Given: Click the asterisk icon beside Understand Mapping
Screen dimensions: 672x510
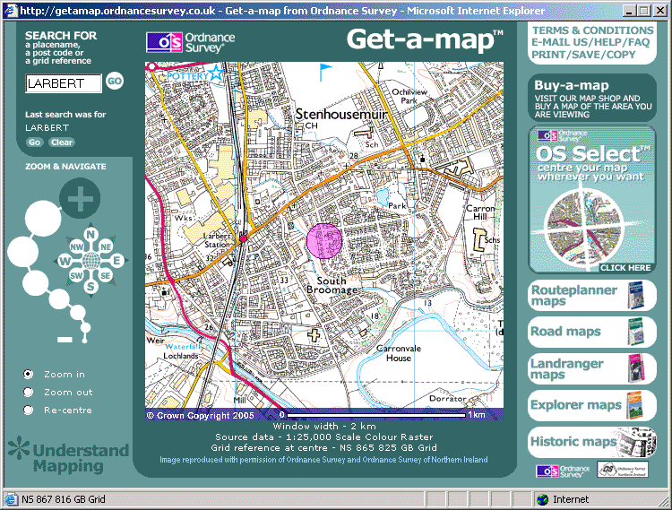Looking at the screenshot, I should (19, 447).
